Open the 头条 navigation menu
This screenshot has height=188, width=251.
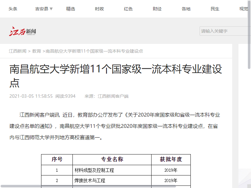[x=13, y=9]
